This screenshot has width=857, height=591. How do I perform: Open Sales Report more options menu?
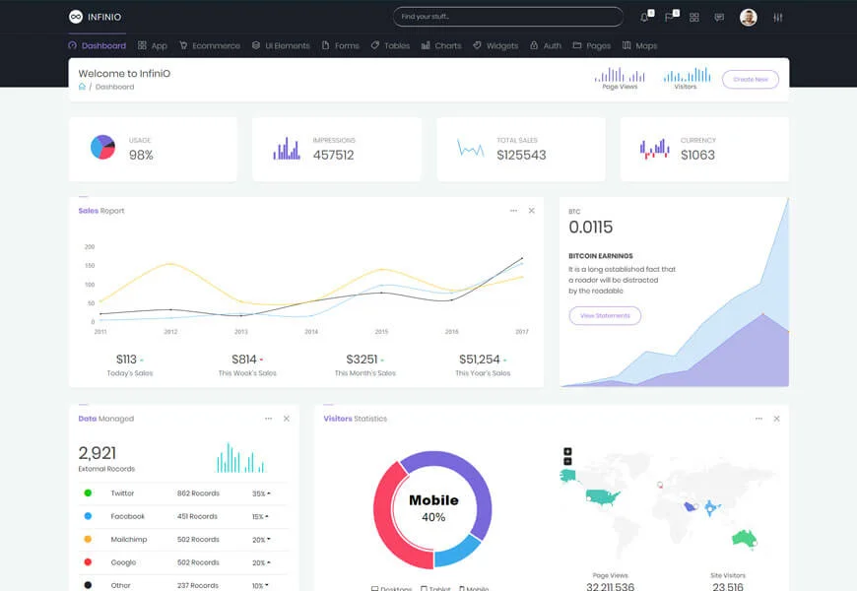514,211
